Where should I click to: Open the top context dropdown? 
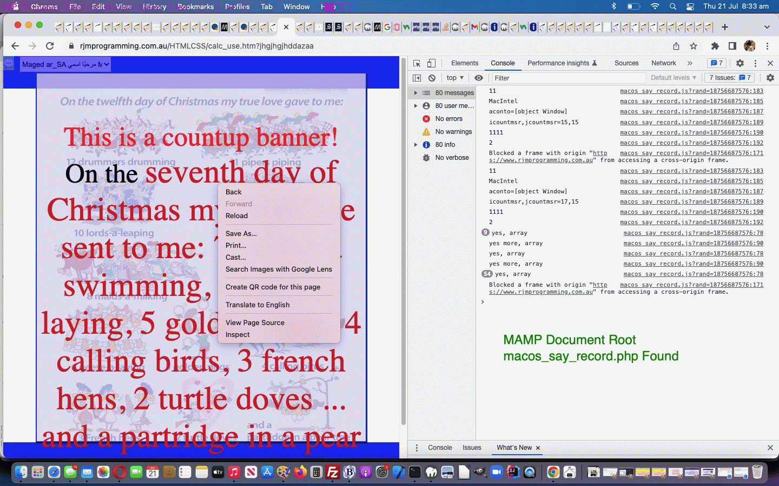point(455,78)
